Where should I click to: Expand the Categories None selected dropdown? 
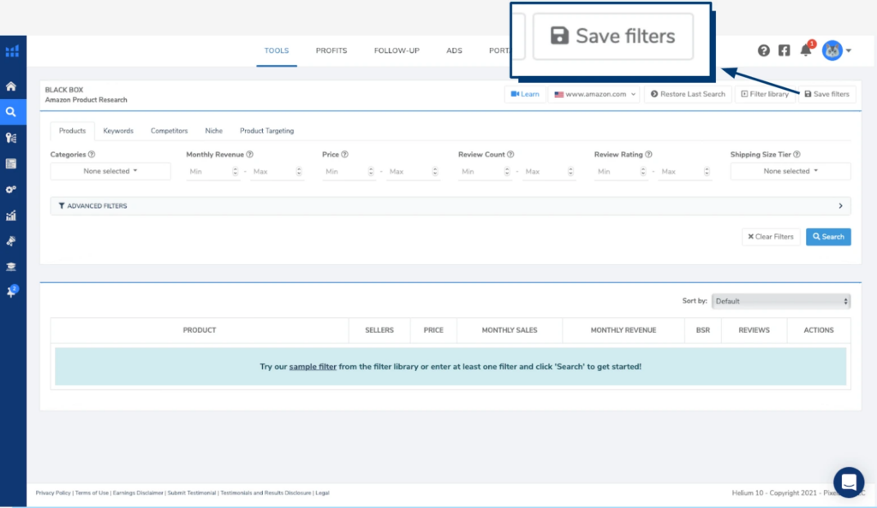[x=110, y=171]
